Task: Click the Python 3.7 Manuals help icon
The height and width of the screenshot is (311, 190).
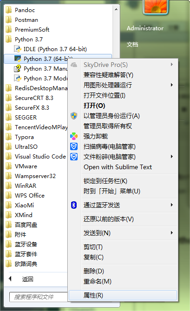Action: pyautogui.click(x=18, y=68)
